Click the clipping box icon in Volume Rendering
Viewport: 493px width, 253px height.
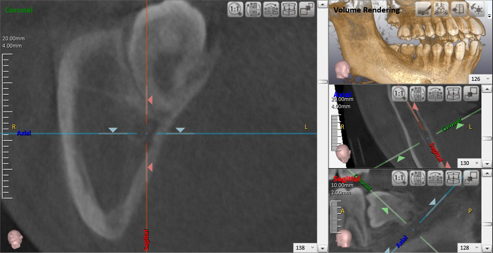[459, 9]
